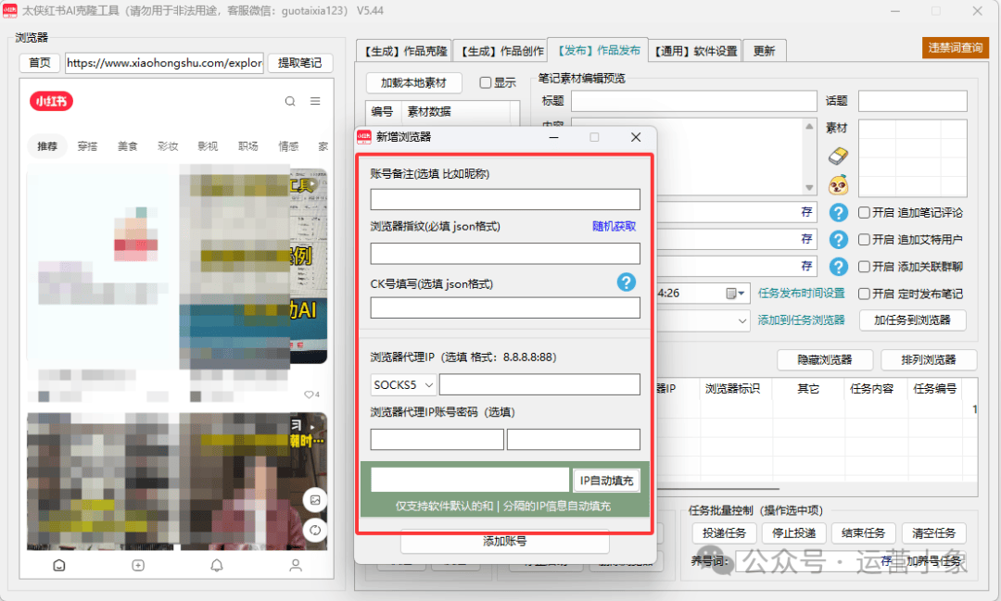Click the IP自动填充 button

606,481
